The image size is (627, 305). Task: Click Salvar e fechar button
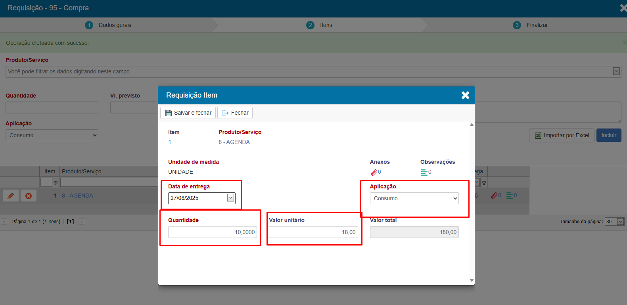click(188, 113)
